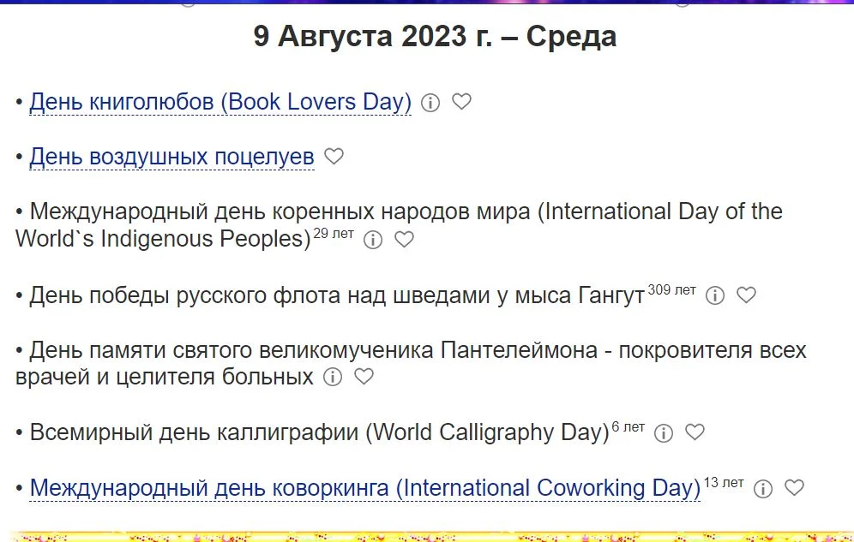Favorite the International Coworking Day holiday
This screenshot has height=542, width=854.
tap(793, 489)
